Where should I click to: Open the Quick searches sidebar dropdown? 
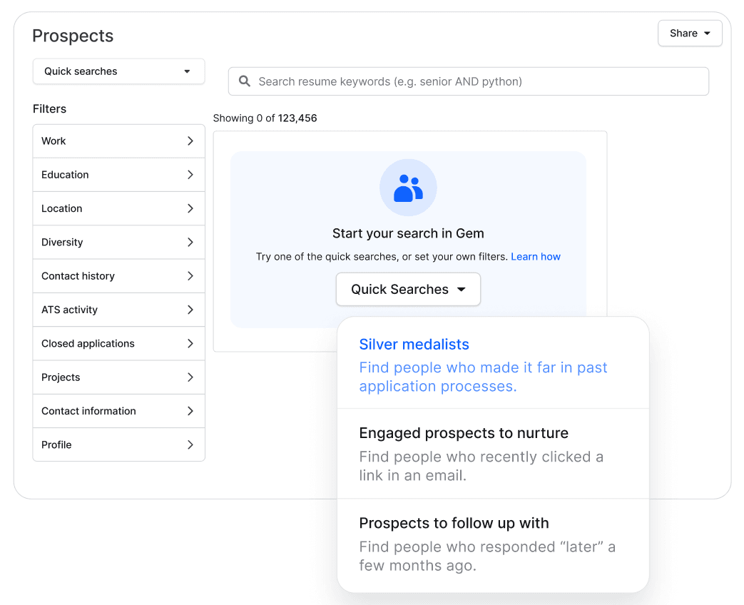click(118, 71)
